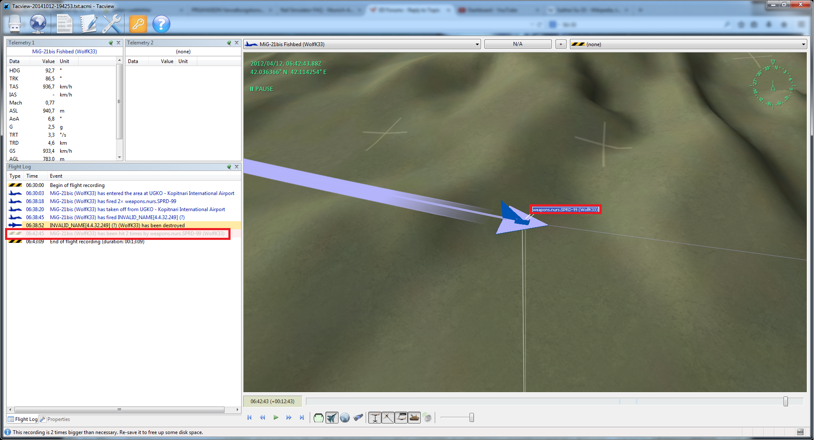Image resolution: width=839 pixels, height=440 pixels.
Task: Open the wrench and screwdriver tools icon
Action: tap(112, 24)
